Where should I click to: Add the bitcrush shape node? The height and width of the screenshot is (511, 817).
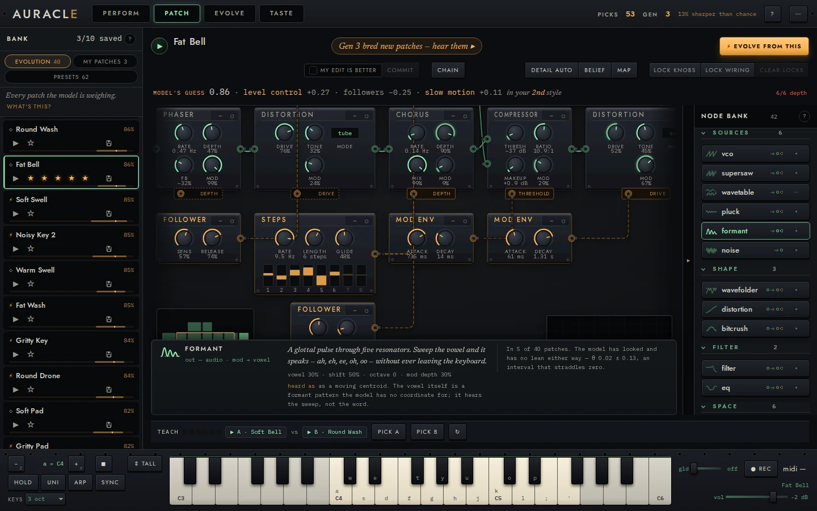pyautogui.click(x=755, y=329)
